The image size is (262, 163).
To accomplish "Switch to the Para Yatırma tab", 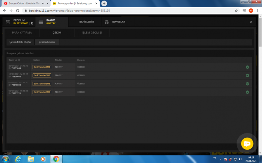I will click(x=22, y=33).
